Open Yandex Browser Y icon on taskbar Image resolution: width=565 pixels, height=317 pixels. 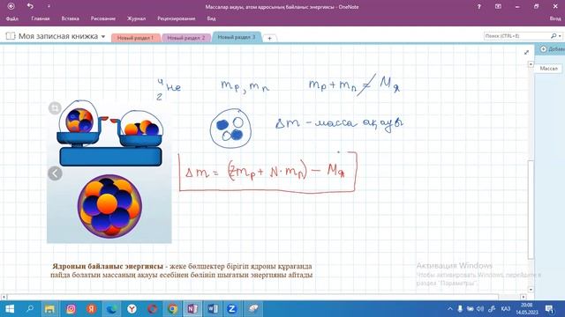(x=132, y=309)
